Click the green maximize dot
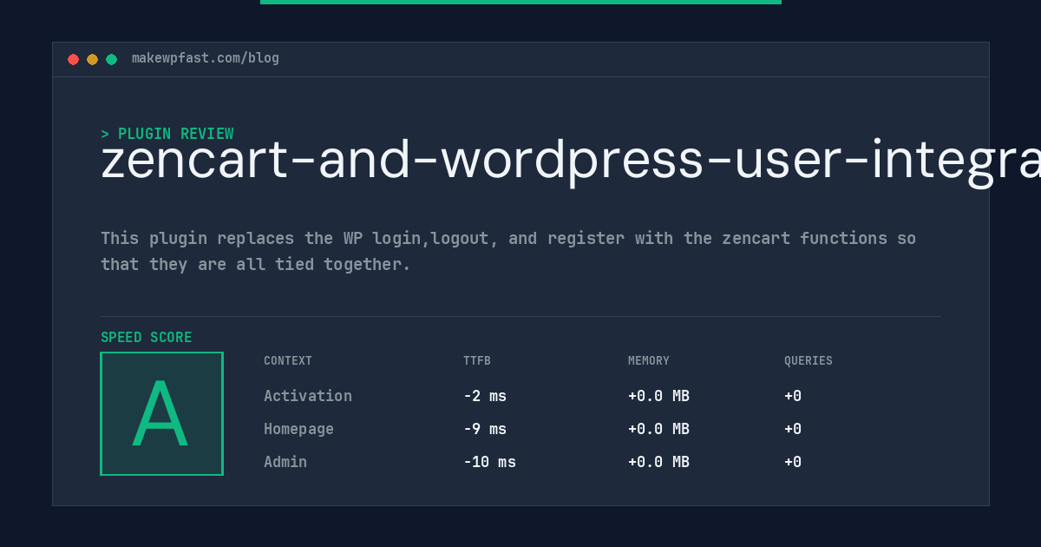1041x547 pixels. [111, 59]
